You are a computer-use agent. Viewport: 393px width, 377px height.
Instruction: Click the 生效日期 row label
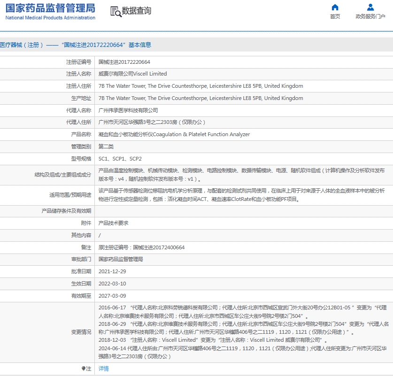pyautogui.click(x=81, y=284)
